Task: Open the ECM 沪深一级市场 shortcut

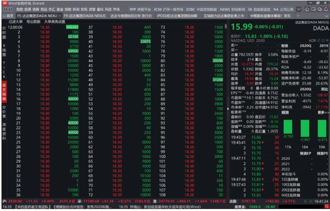Action: [x=169, y=9]
